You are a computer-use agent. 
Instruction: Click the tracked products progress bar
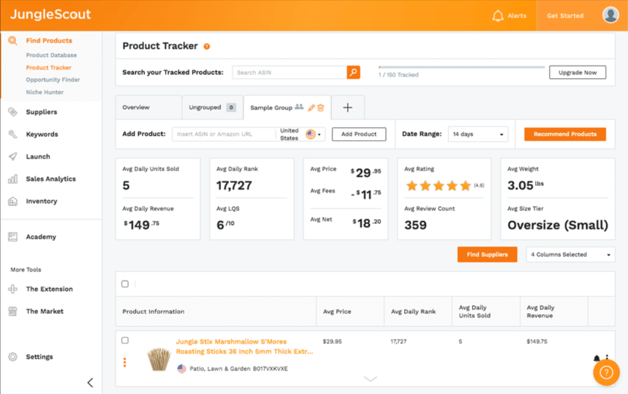[x=461, y=67]
